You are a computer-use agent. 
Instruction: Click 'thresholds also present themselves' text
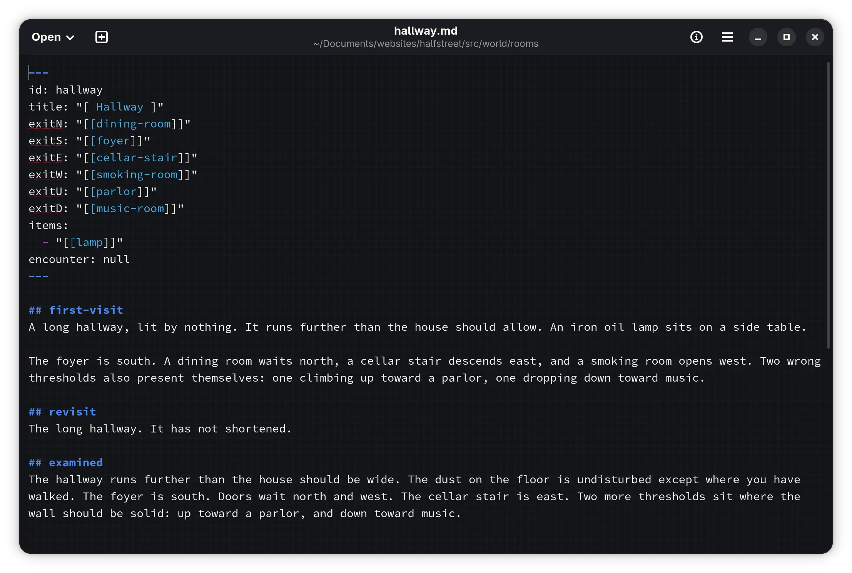point(147,378)
